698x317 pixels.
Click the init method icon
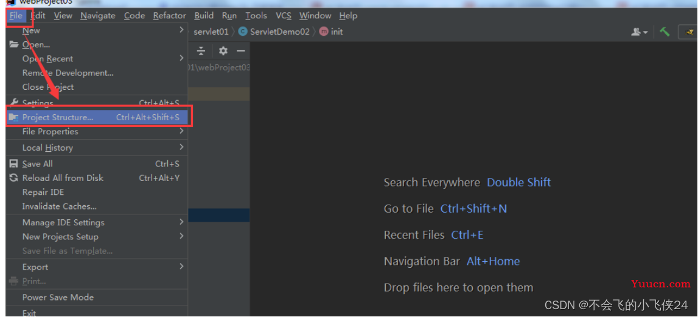tap(324, 32)
